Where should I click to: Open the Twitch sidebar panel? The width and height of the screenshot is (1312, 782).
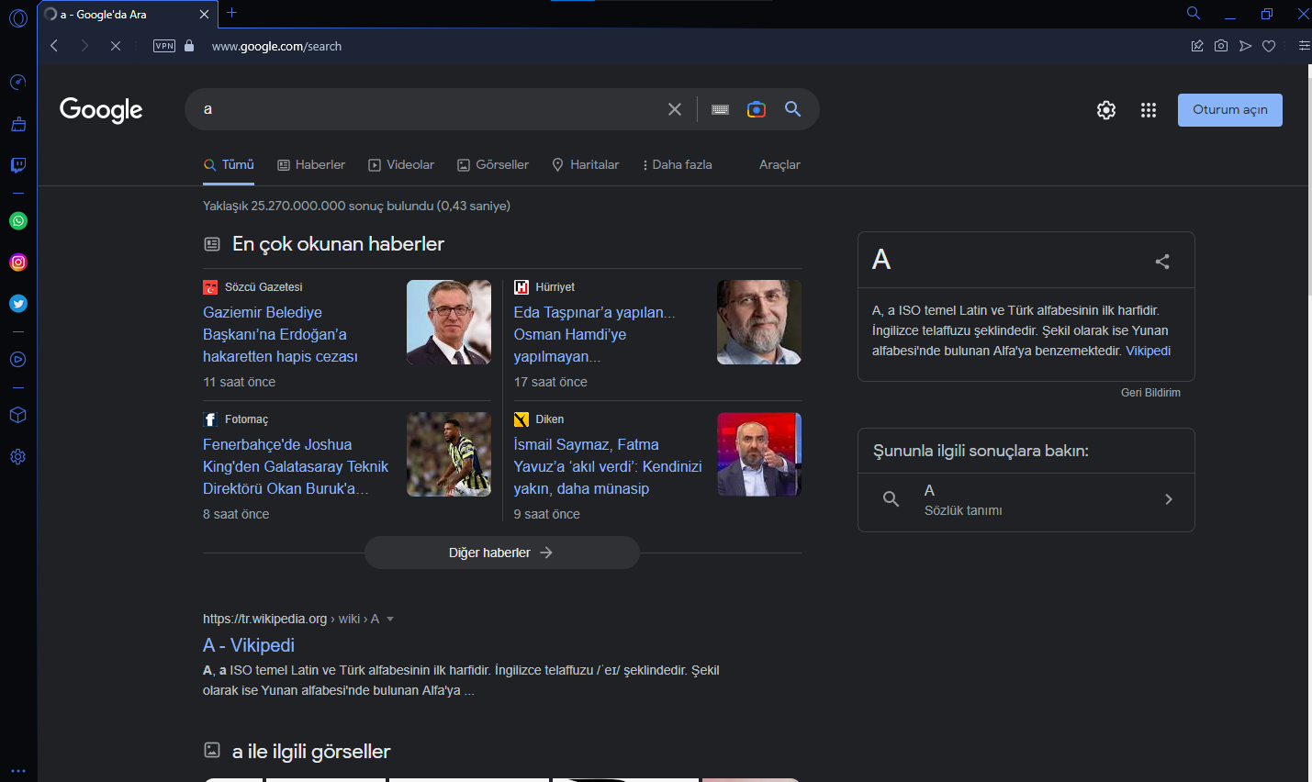[17, 165]
